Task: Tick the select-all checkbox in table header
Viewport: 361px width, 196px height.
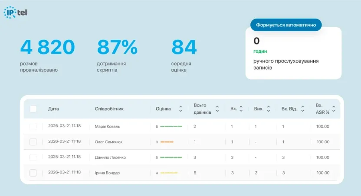Action: 33,109
